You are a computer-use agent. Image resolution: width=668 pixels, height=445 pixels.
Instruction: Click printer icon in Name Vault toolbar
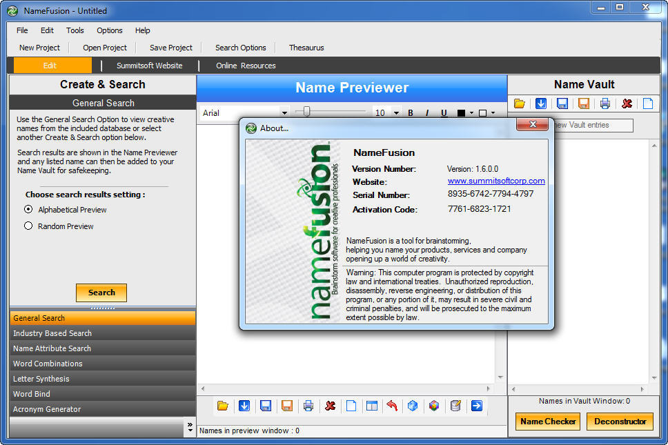[x=605, y=103]
